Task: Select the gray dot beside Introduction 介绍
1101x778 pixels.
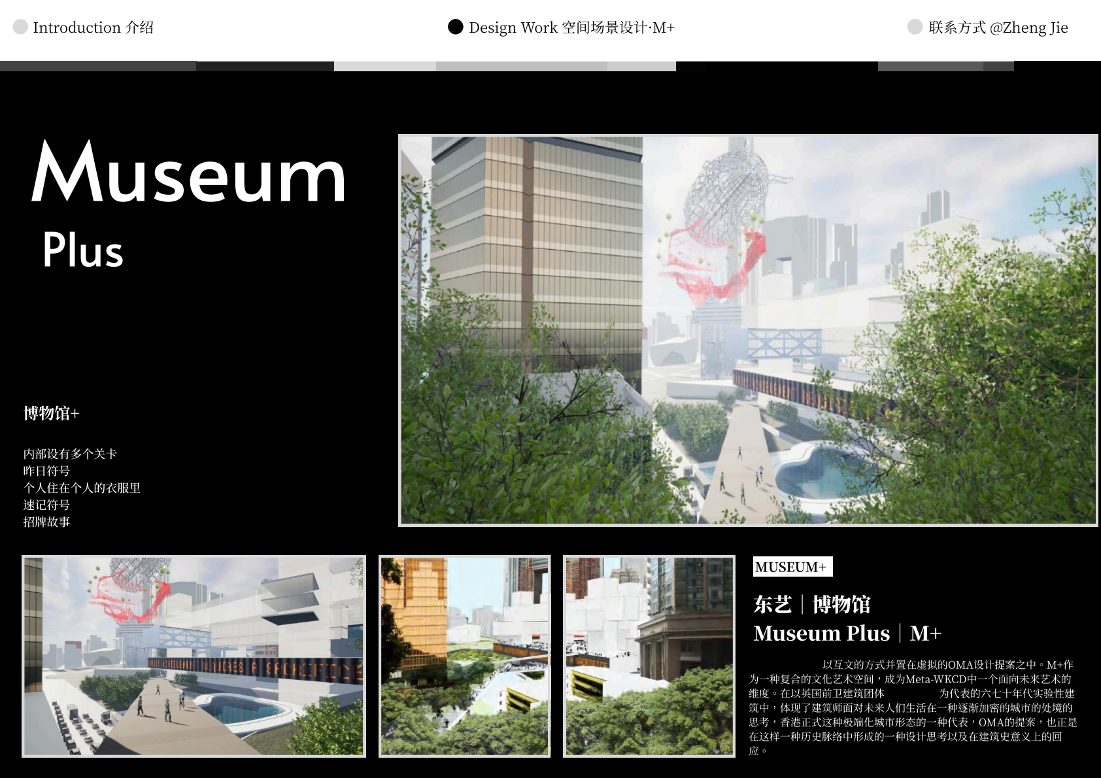Action: point(20,27)
